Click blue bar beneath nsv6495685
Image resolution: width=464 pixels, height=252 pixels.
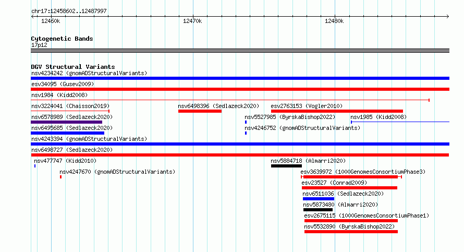[x=67, y=133]
